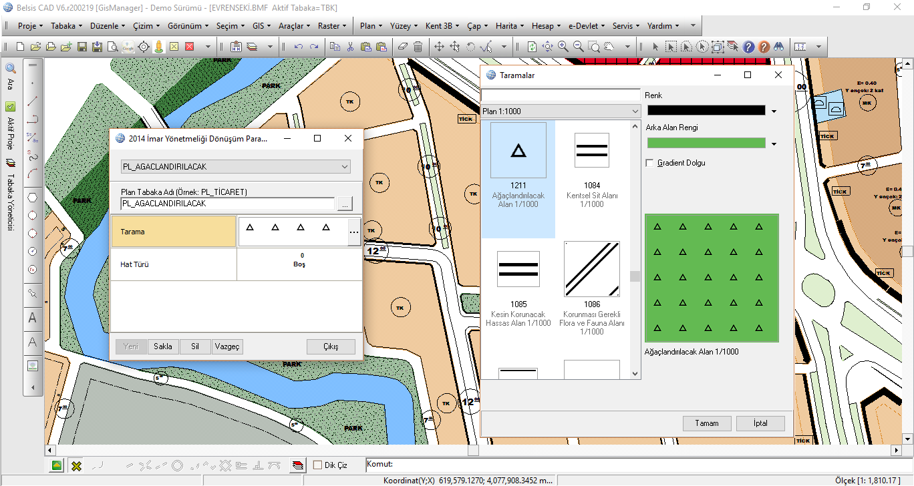This screenshot has height=486, width=914.
Task: Click the ruler measure toolbar icon
Action: click(800, 47)
